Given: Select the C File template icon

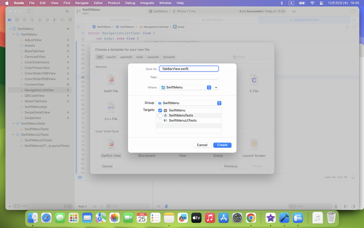Looking at the screenshot, I should tap(254, 80).
